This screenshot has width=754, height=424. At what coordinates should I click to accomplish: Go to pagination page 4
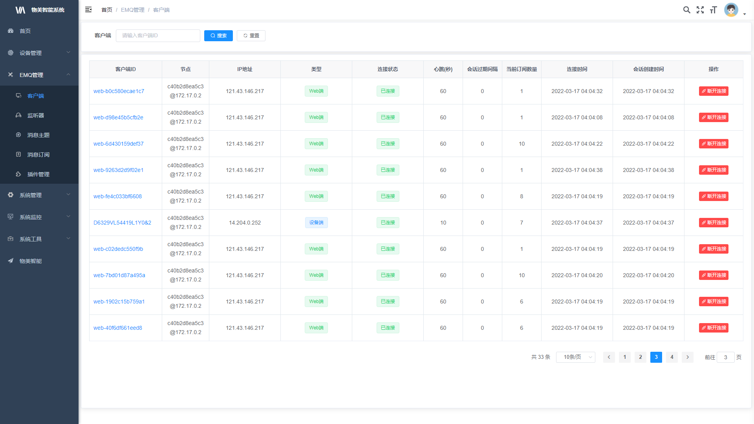pos(672,357)
